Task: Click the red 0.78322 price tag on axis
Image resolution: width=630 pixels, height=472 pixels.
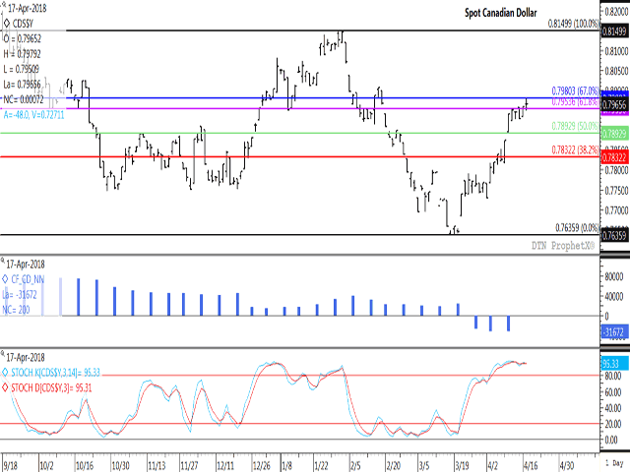Action: click(614, 157)
